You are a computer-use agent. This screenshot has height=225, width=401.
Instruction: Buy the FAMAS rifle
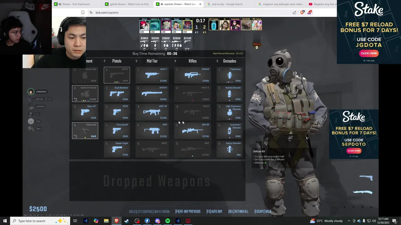coord(192,75)
